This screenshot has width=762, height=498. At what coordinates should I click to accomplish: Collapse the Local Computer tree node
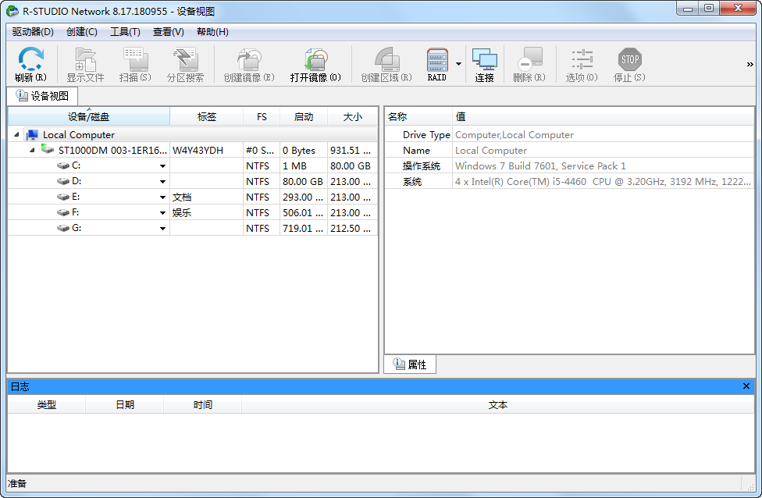point(17,135)
